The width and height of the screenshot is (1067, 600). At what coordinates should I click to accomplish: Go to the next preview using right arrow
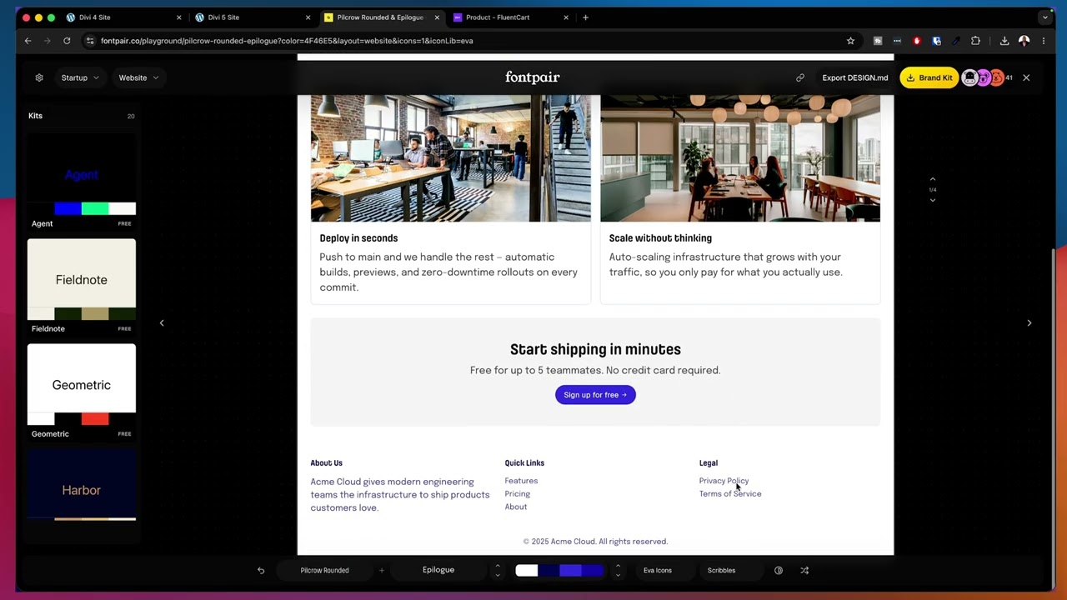point(1029,323)
